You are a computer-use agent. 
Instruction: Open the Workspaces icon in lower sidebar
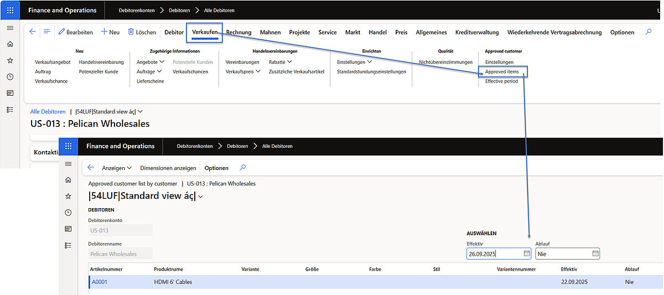click(68, 229)
